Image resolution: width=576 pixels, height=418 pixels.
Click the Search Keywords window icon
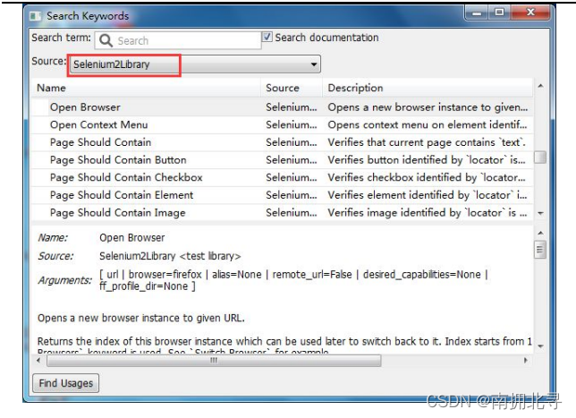(36, 16)
